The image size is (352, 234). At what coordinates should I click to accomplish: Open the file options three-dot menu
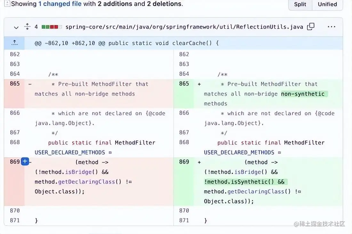[x=331, y=27]
